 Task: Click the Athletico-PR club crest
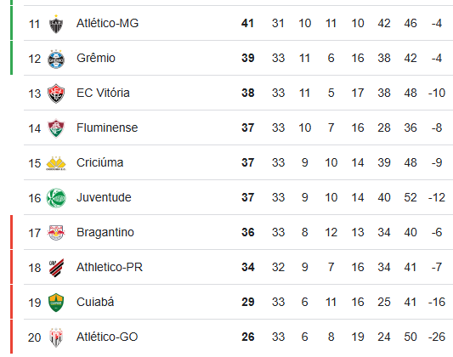56,268
